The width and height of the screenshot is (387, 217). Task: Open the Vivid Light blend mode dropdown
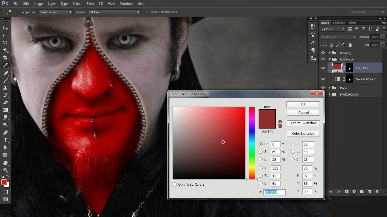(338, 37)
